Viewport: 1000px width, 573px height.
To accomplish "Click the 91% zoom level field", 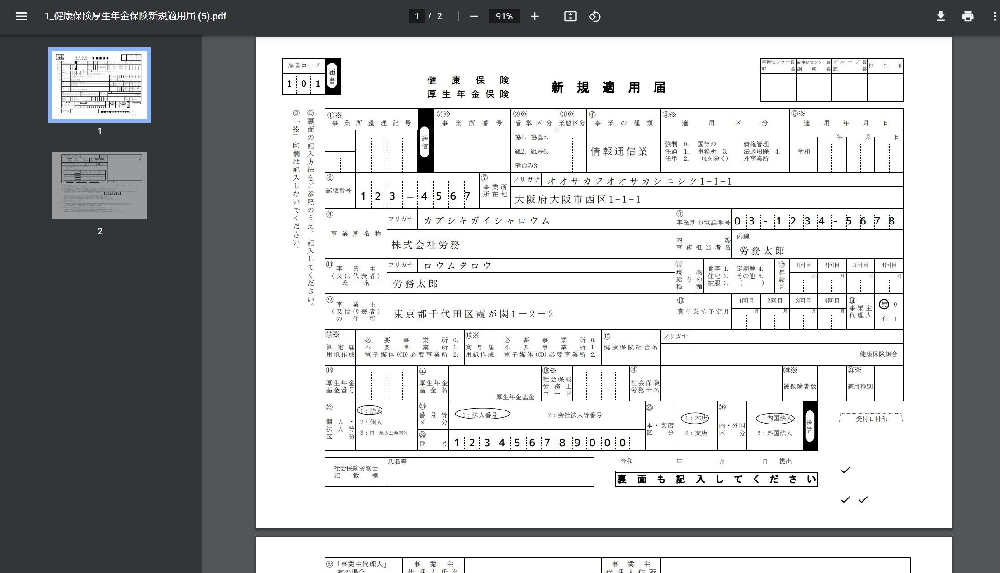I will [x=504, y=16].
